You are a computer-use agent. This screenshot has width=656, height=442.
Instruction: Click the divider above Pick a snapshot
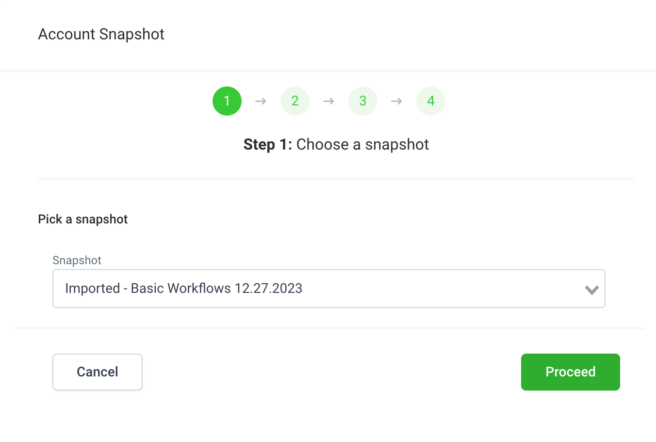click(336, 179)
